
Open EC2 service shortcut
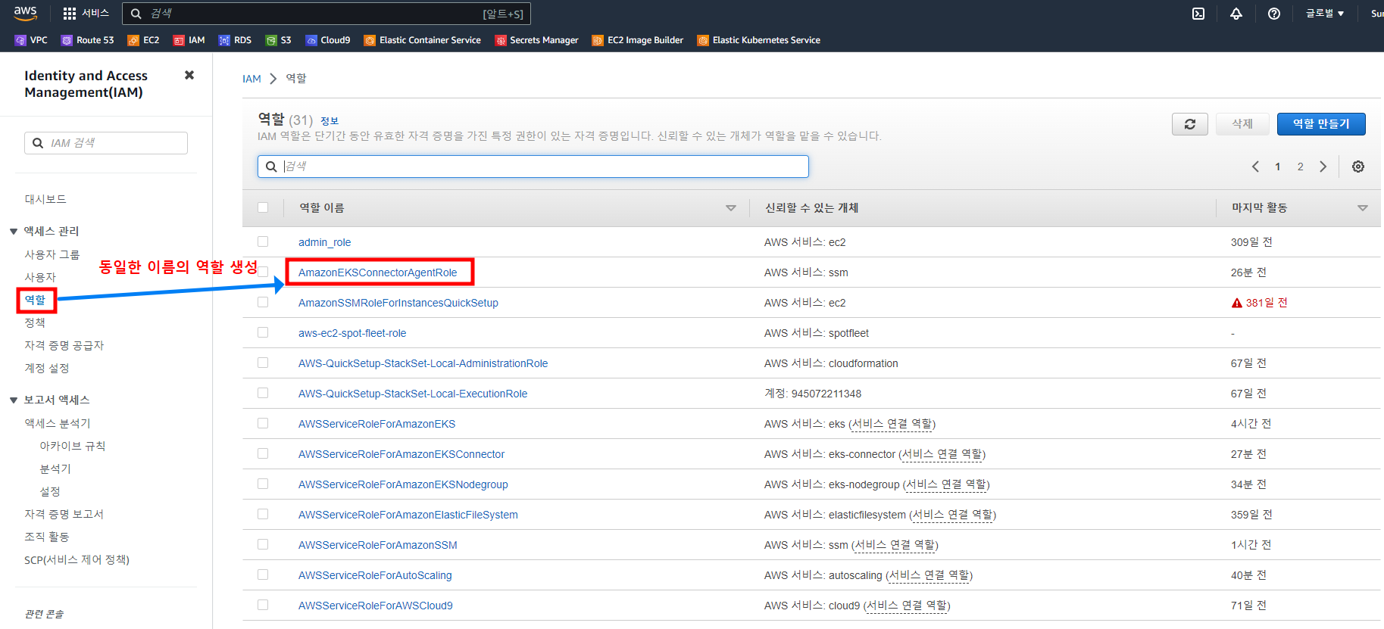(x=143, y=40)
